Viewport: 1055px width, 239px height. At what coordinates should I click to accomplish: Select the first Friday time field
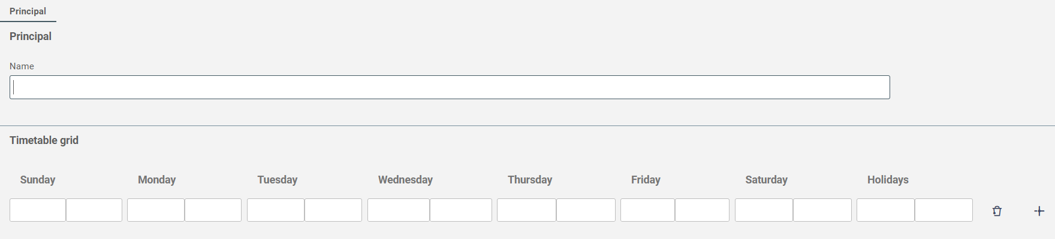(647, 210)
